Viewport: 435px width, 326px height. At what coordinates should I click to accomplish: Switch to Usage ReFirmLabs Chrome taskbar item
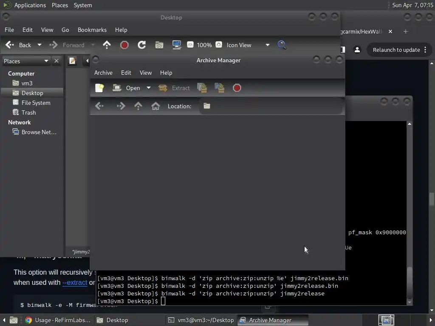click(x=58, y=320)
